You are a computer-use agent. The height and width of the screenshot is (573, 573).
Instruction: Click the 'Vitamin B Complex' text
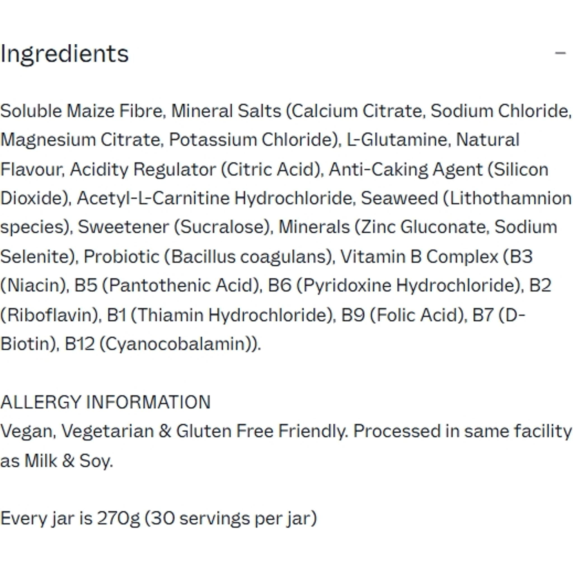tap(419, 256)
